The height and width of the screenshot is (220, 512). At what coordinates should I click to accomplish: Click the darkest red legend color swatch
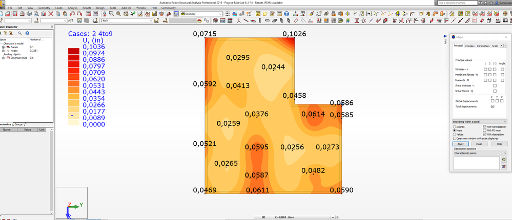[x=74, y=51]
